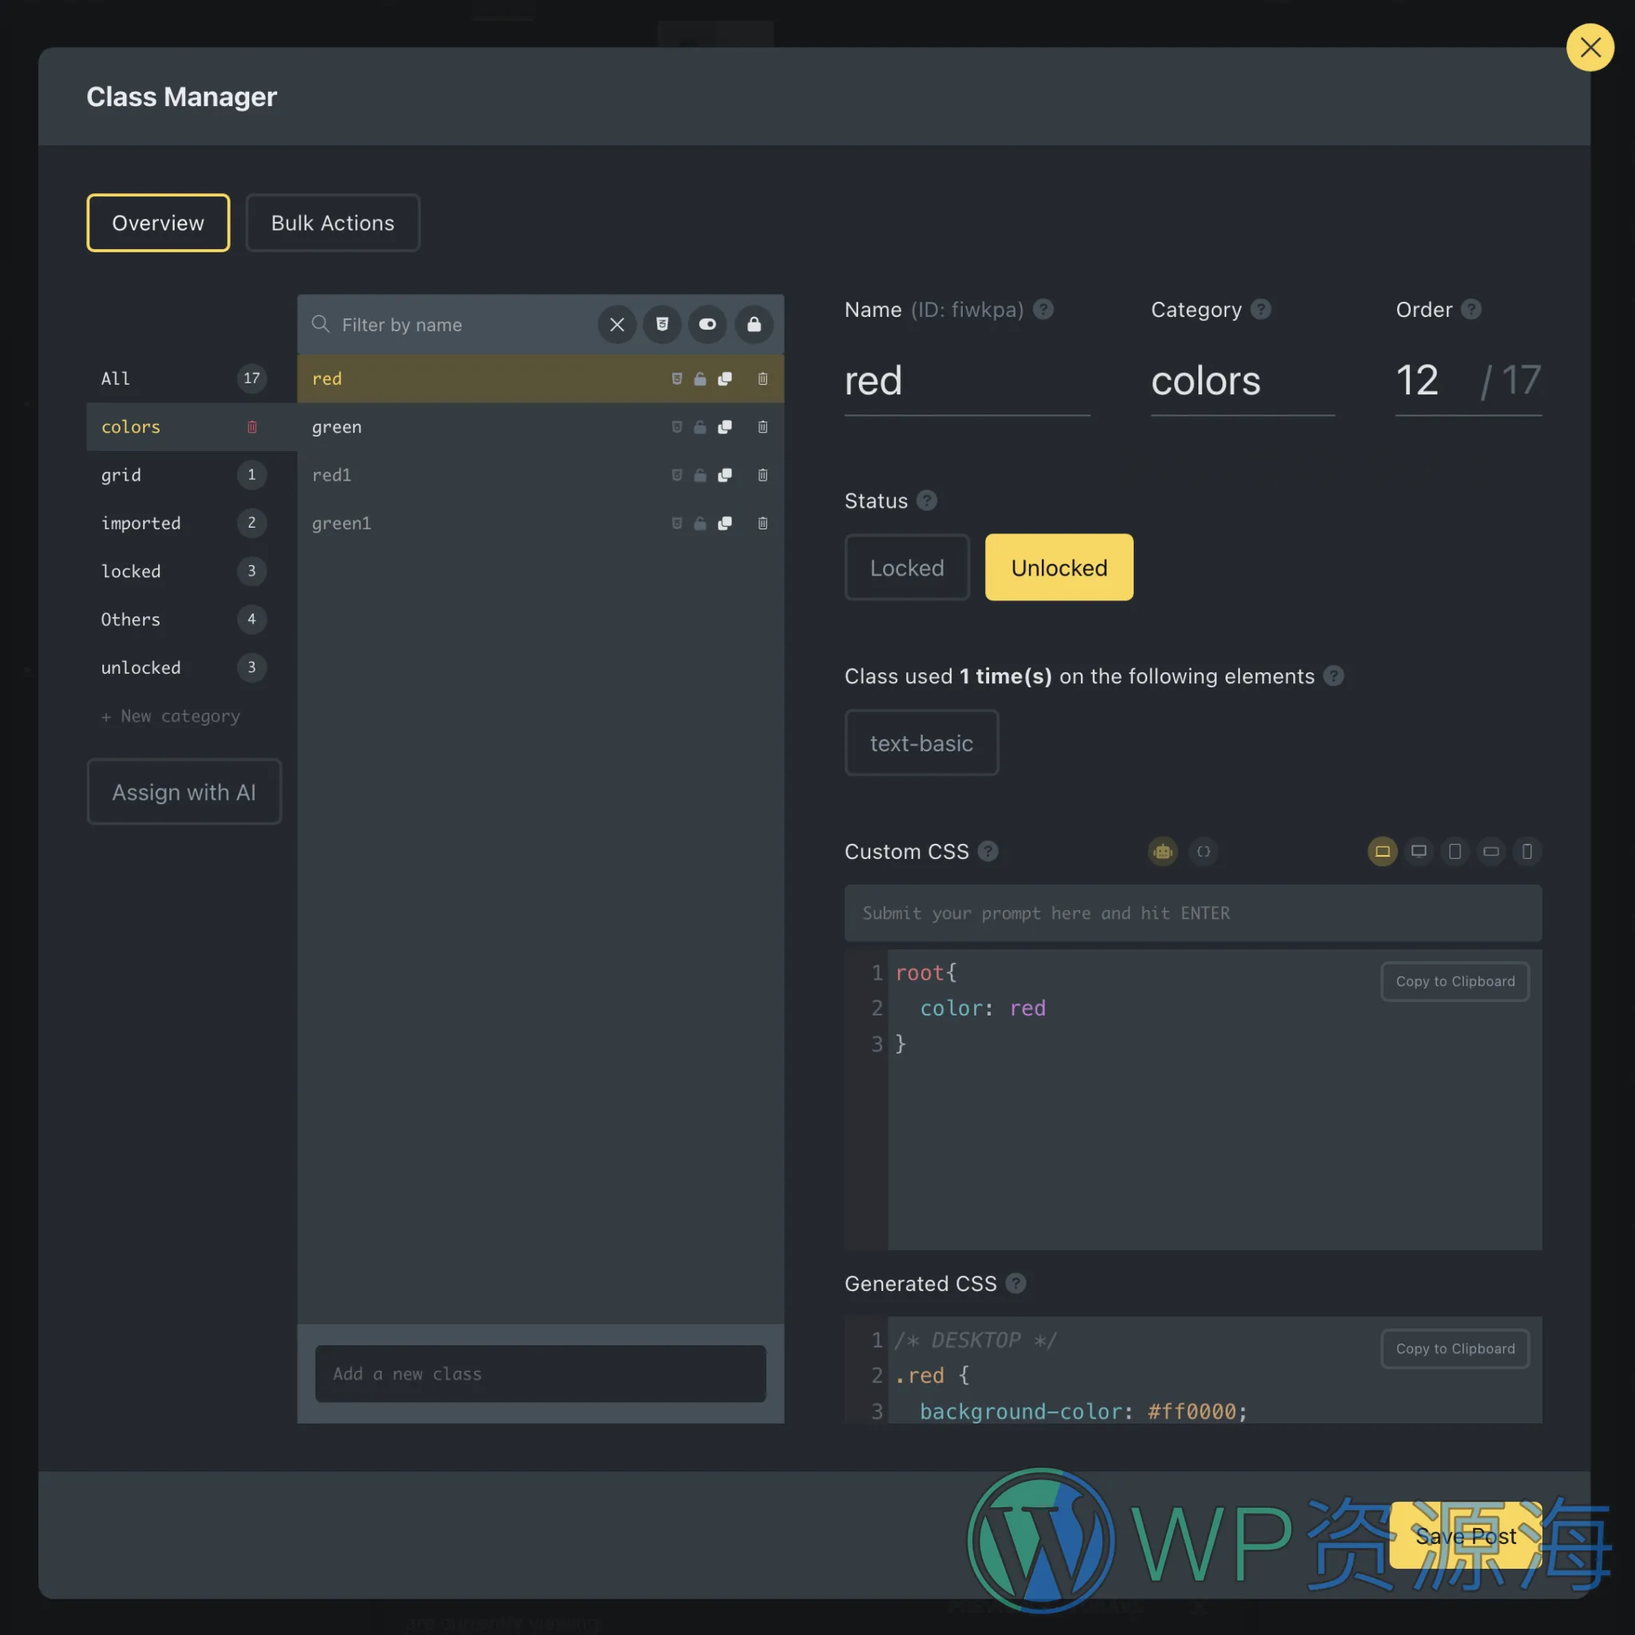Select the desktop monitor breakpoint icon
Image resolution: width=1635 pixels, height=1635 pixels.
[x=1419, y=851]
